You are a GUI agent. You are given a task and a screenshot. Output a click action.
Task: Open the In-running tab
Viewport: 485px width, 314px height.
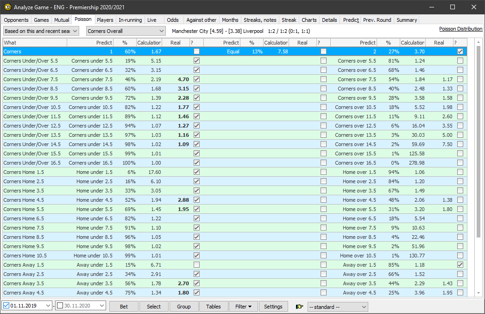(130, 20)
